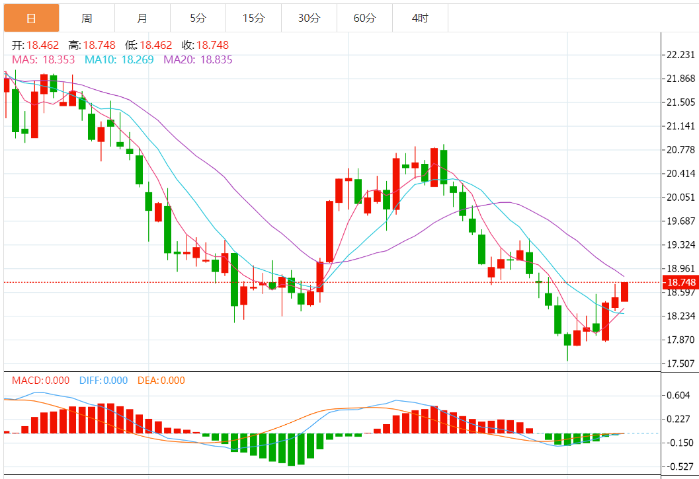Open the 4时 timeframe tab

coord(420,18)
